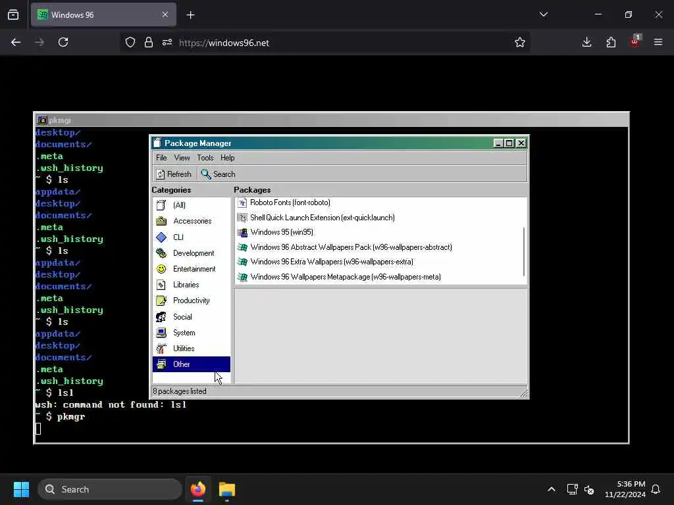The image size is (674, 505).
Task: Click the Refresh toolbar button
Action: click(x=174, y=174)
